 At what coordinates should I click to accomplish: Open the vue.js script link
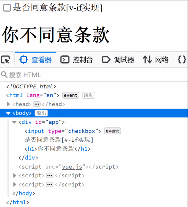pos(72,167)
